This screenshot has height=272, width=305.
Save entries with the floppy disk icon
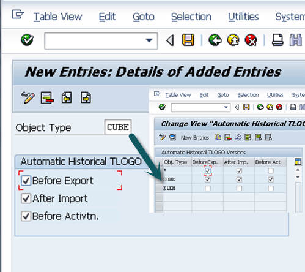(188, 40)
